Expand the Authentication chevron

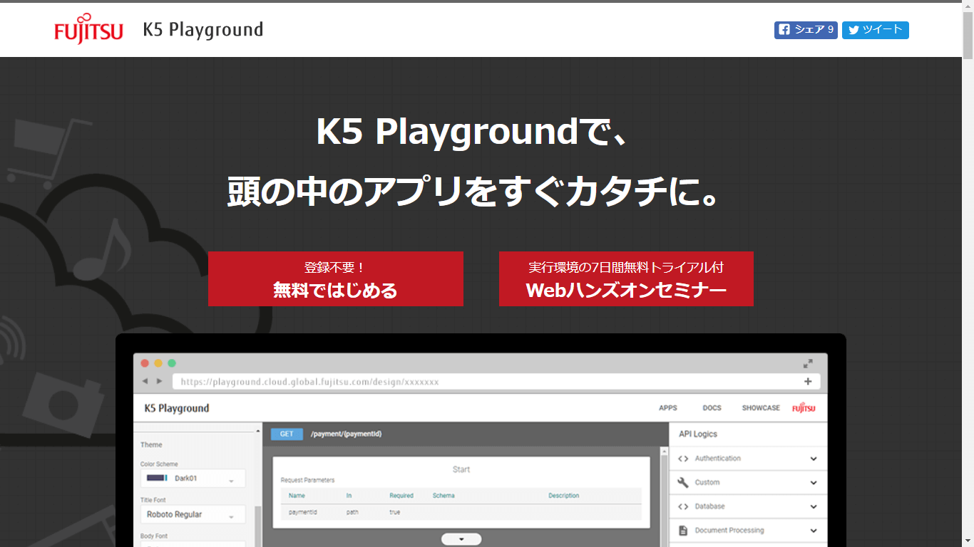tap(814, 459)
